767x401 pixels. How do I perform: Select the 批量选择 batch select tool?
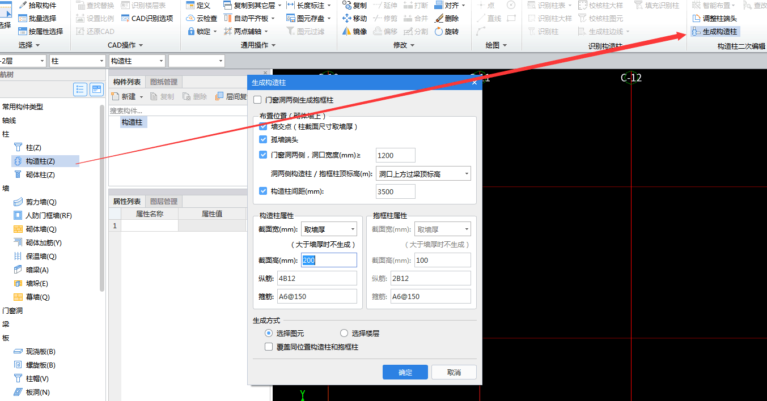coord(37,18)
